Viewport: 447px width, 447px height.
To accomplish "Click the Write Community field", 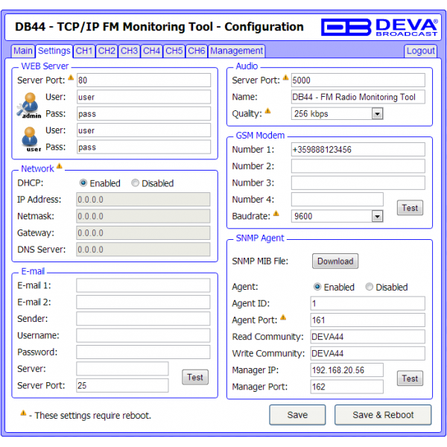I will (368, 353).
